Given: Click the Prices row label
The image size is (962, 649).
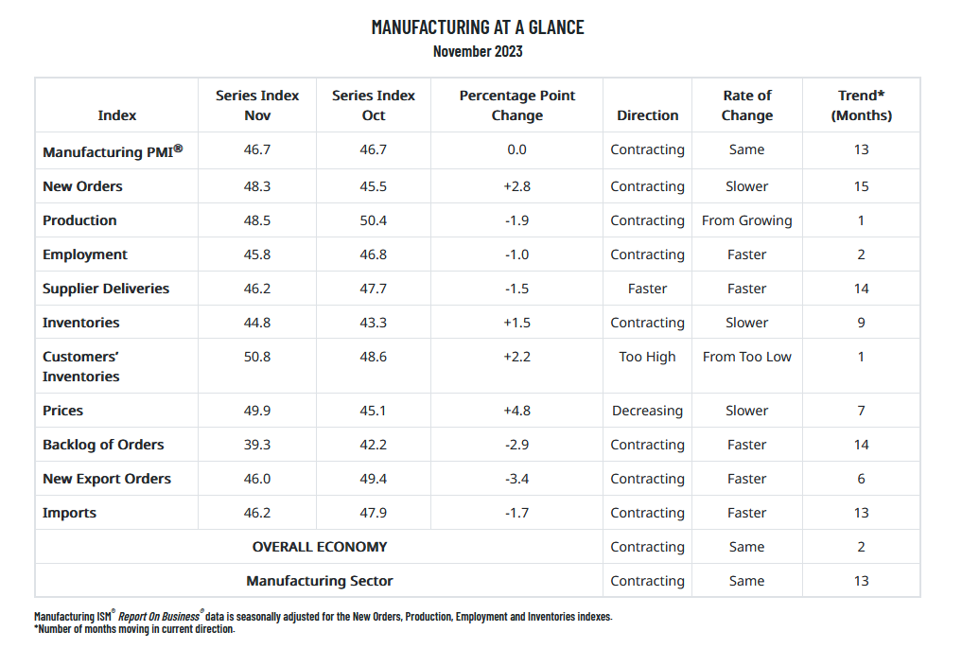Looking at the screenshot, I should tap(62, 411).
